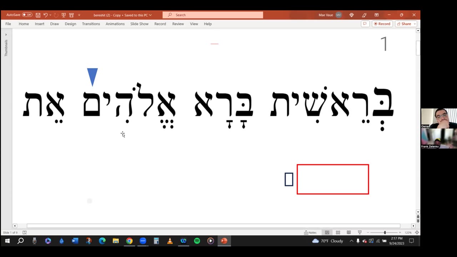
Task: Open Spotify from the taskbar
Action: [x=197, y=241]
